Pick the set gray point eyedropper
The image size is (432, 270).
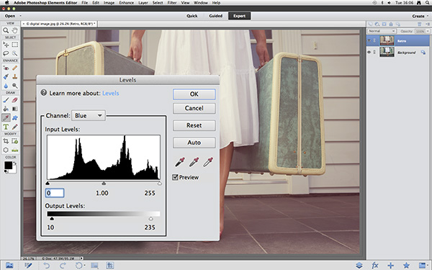coord(194,162)
